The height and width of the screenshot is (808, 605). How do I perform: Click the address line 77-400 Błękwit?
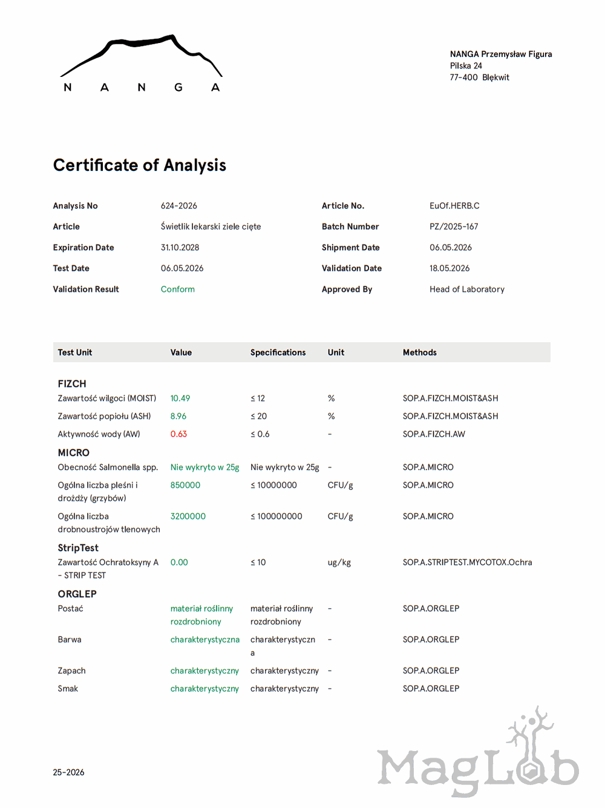point(480,78)
